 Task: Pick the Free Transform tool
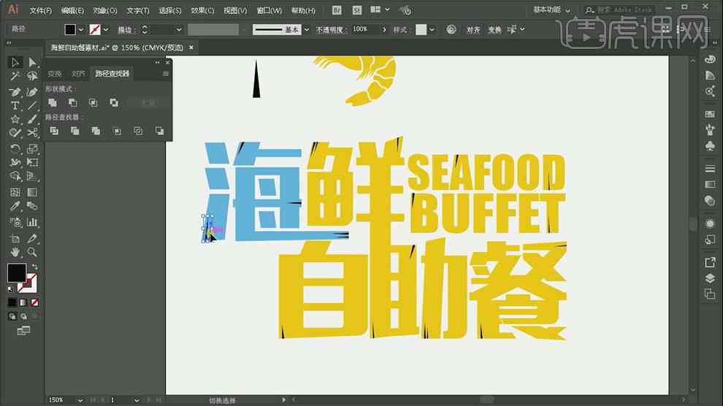click(x=32, y=162)
